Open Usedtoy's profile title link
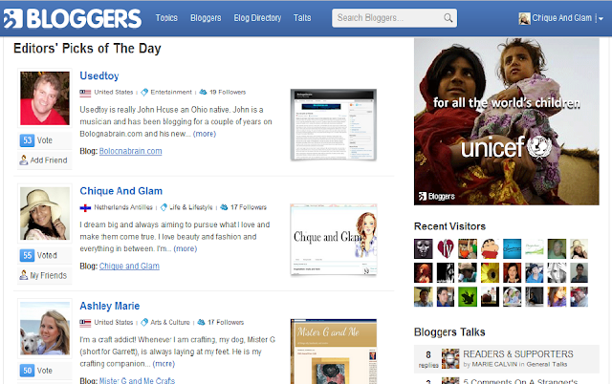 tap(99, 75)
